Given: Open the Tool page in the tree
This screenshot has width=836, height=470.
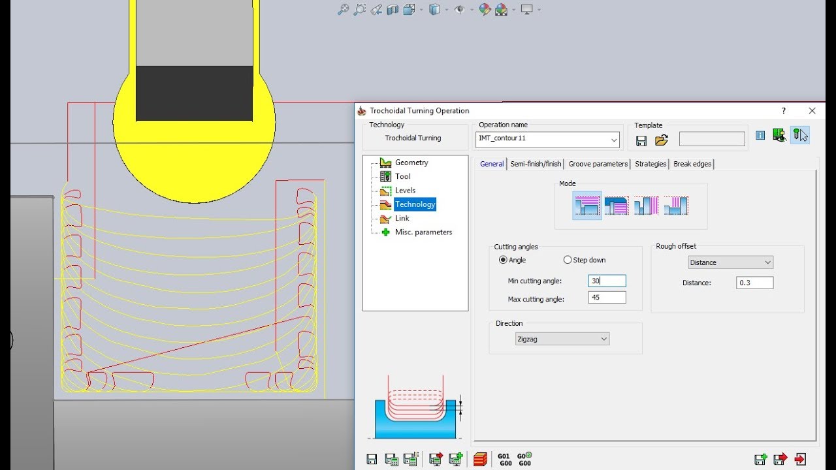Looking at the screenshot, I should (x=402, y=176).
